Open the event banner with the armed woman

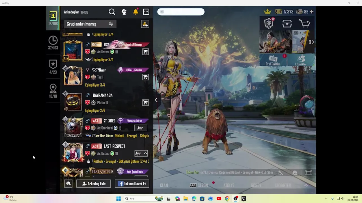276,41
